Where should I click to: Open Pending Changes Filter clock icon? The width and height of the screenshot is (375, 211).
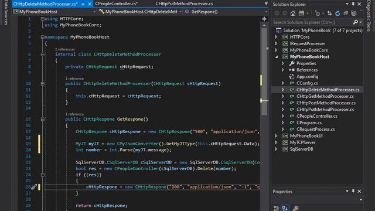318,13
